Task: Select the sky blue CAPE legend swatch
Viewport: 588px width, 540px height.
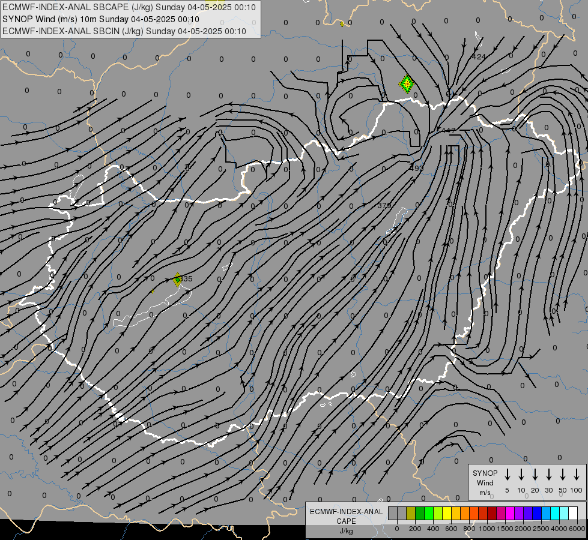Action: click(546, 513)
